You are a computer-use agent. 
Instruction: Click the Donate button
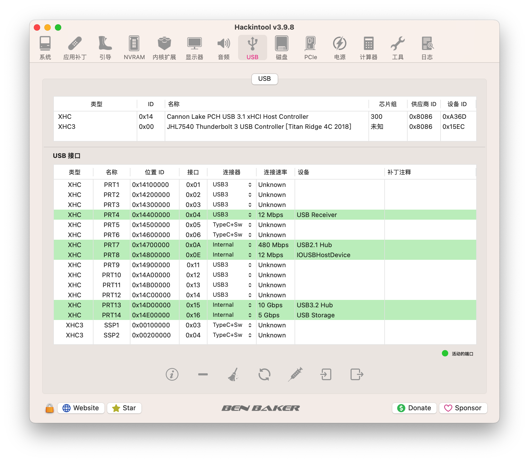[x=414, y=408]
